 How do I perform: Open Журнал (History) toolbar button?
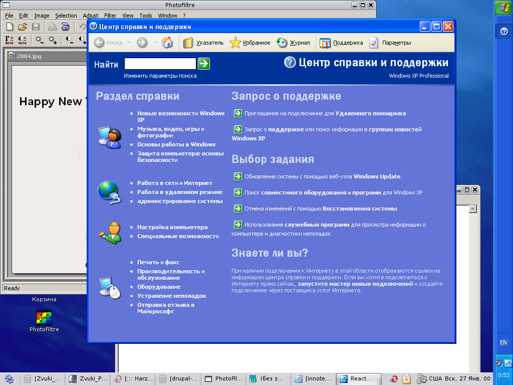coord(293,43)
